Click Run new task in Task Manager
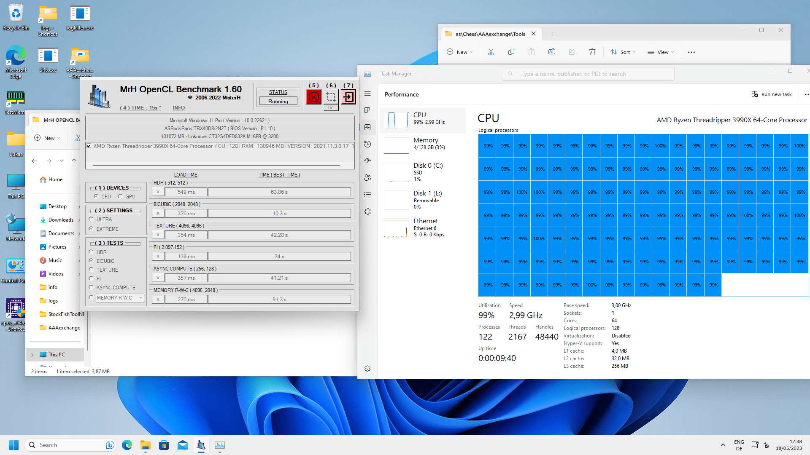The image size is (810, 455). point(772,94)
